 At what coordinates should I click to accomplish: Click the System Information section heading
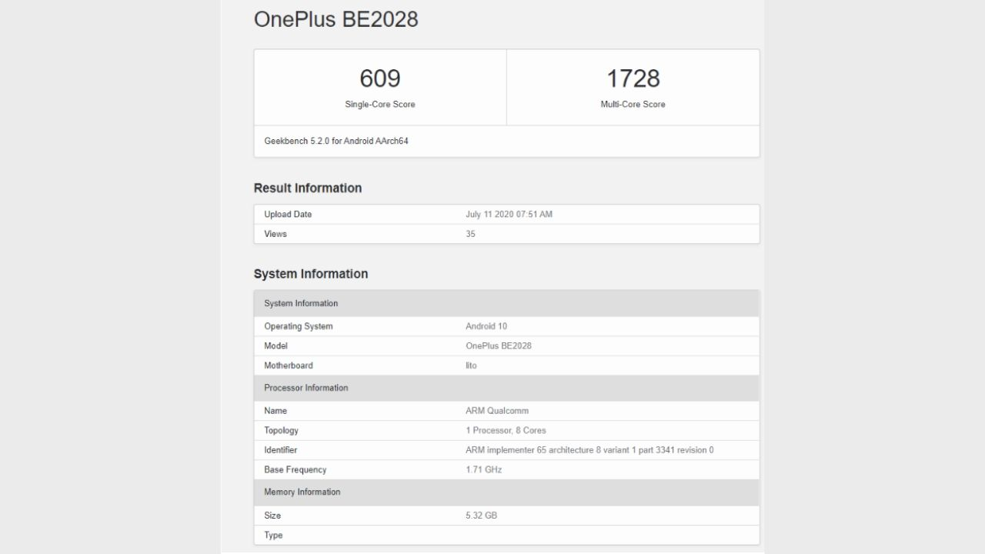tap(311, 274)
